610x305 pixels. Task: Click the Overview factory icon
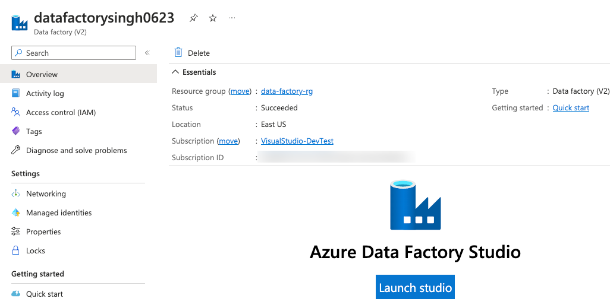point(15,74)
